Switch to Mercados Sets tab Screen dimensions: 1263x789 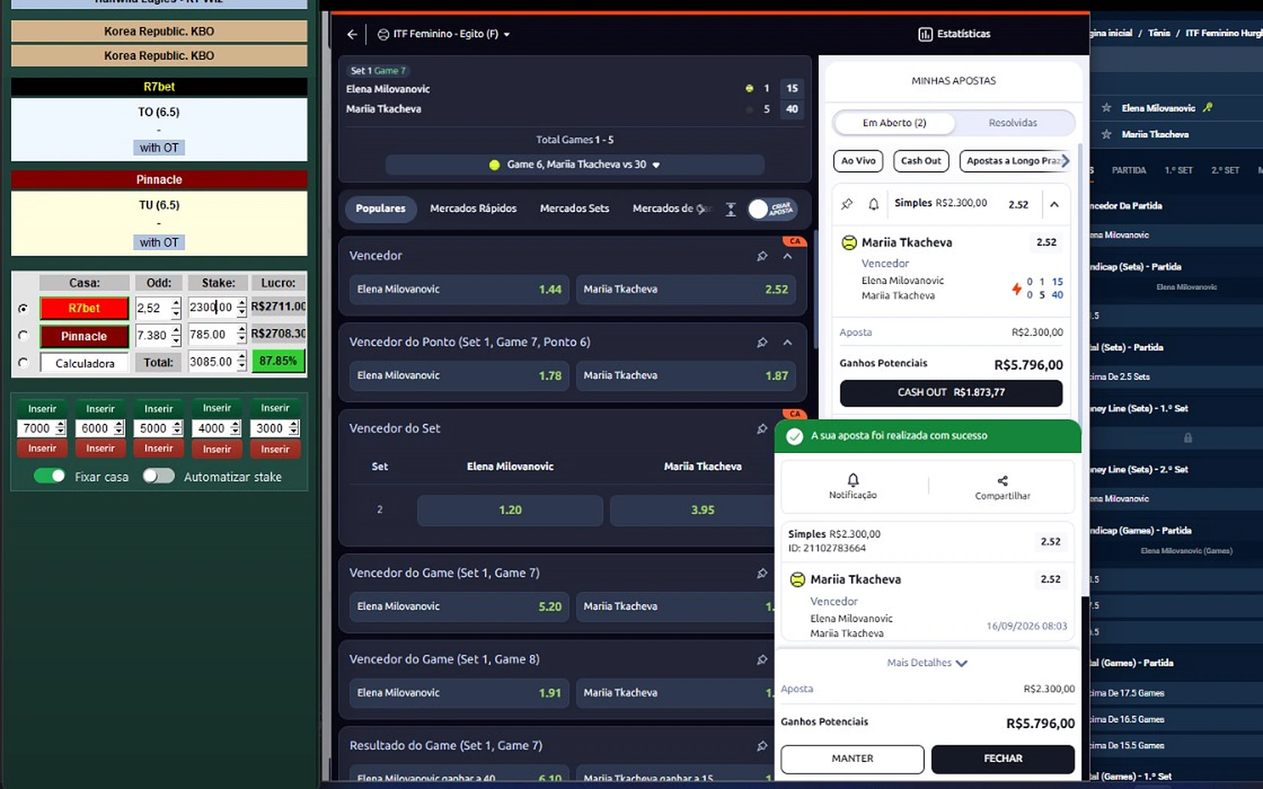(x=574, y=208)
